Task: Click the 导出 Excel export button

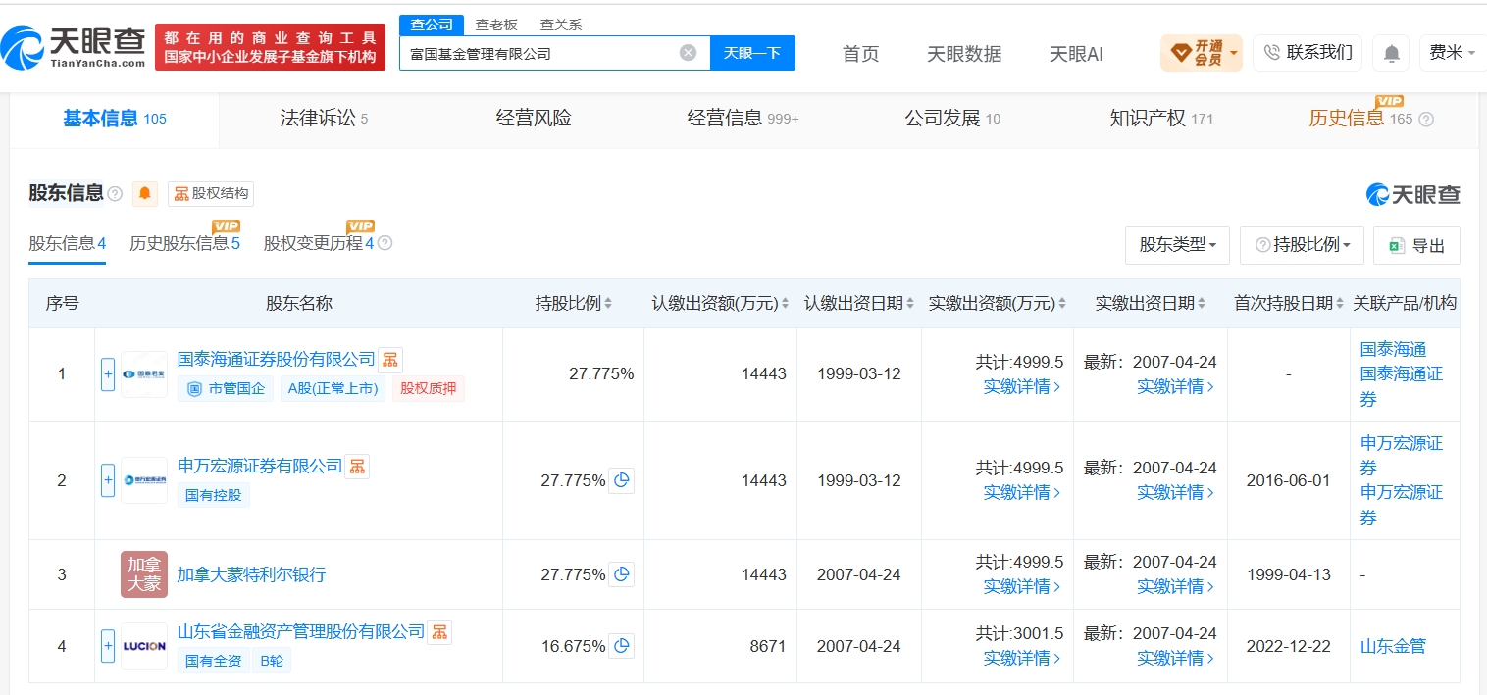Action: pos(1416,245)
